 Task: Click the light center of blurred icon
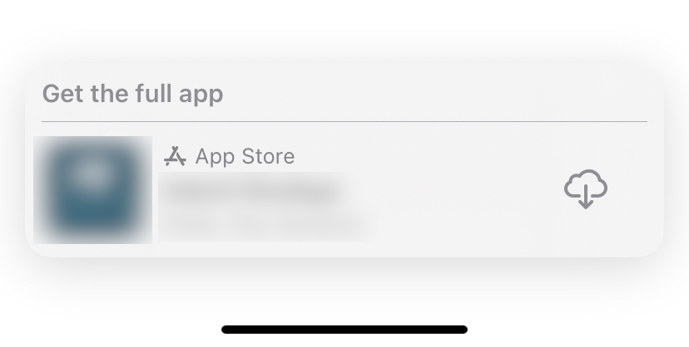92,173
